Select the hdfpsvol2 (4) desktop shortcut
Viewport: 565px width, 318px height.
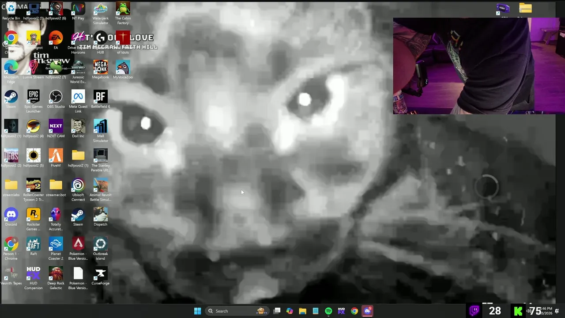(34, 129)
